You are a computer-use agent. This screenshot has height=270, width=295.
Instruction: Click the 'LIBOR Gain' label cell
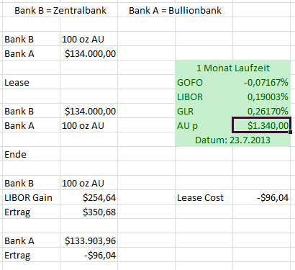(31, 197)
